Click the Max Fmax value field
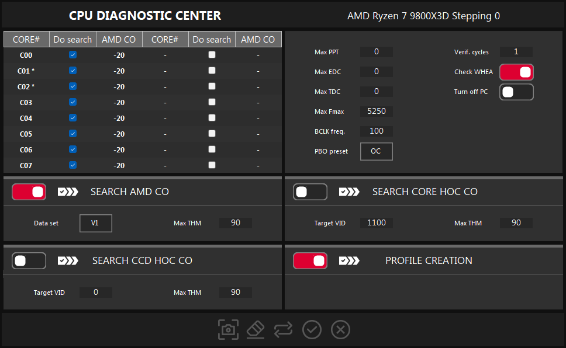Image resolution: width=566 pixels, height=348 pixels. (x=376, y=111)
